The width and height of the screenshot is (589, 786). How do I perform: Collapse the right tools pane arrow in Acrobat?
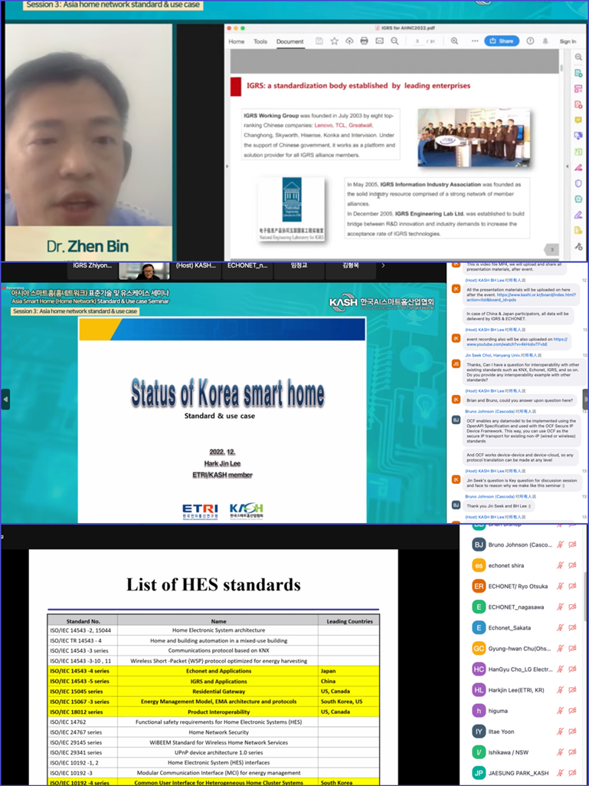point(567,166)
